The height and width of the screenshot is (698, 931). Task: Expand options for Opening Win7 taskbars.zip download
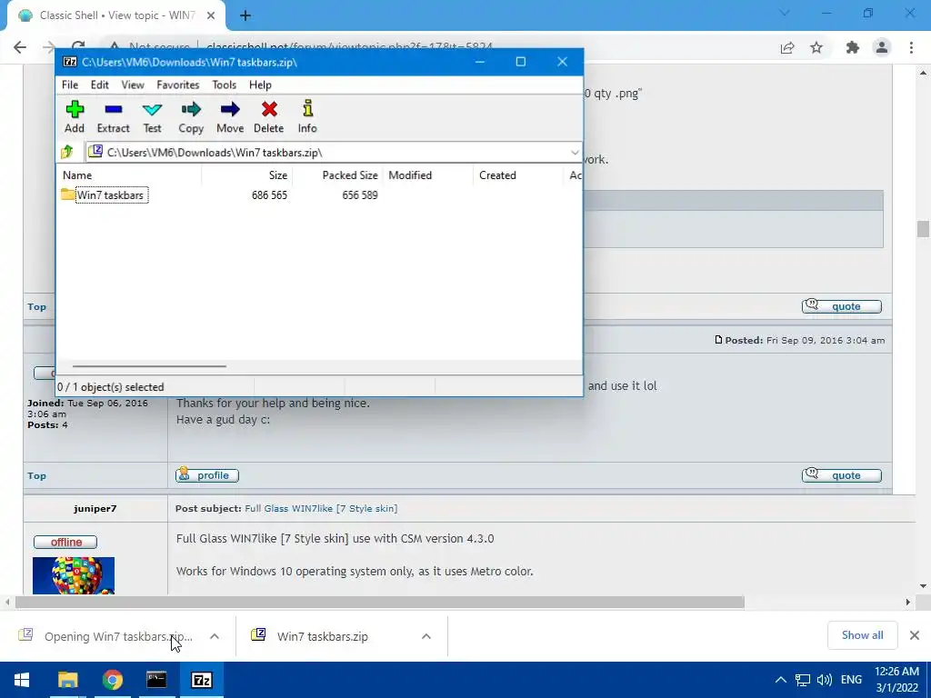point(215,636)
